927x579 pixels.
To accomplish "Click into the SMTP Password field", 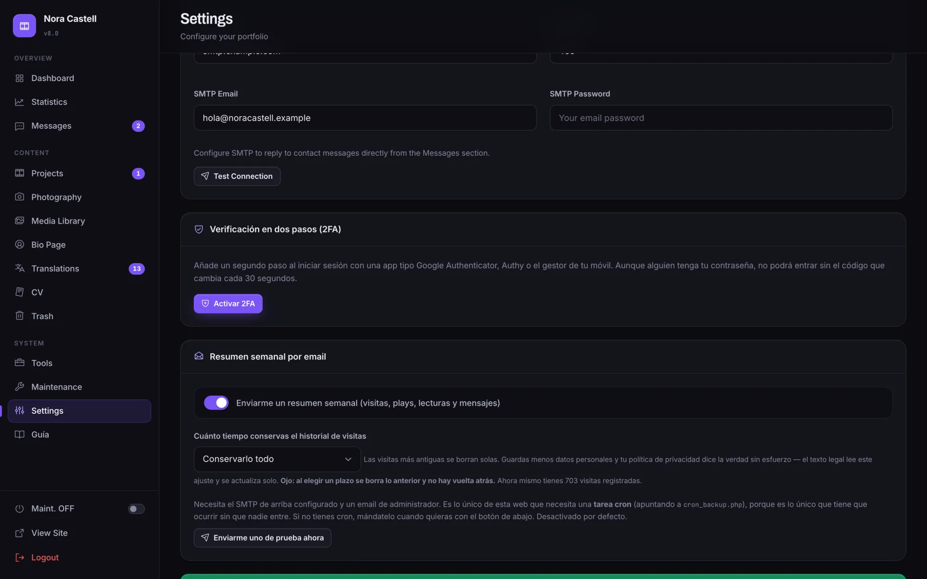I will pos(721,118).
